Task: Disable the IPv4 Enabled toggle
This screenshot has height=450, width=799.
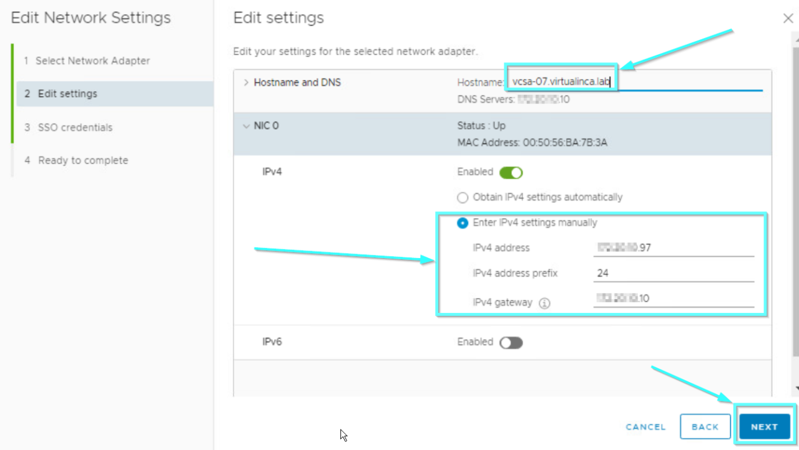Action: coord(511,172)
